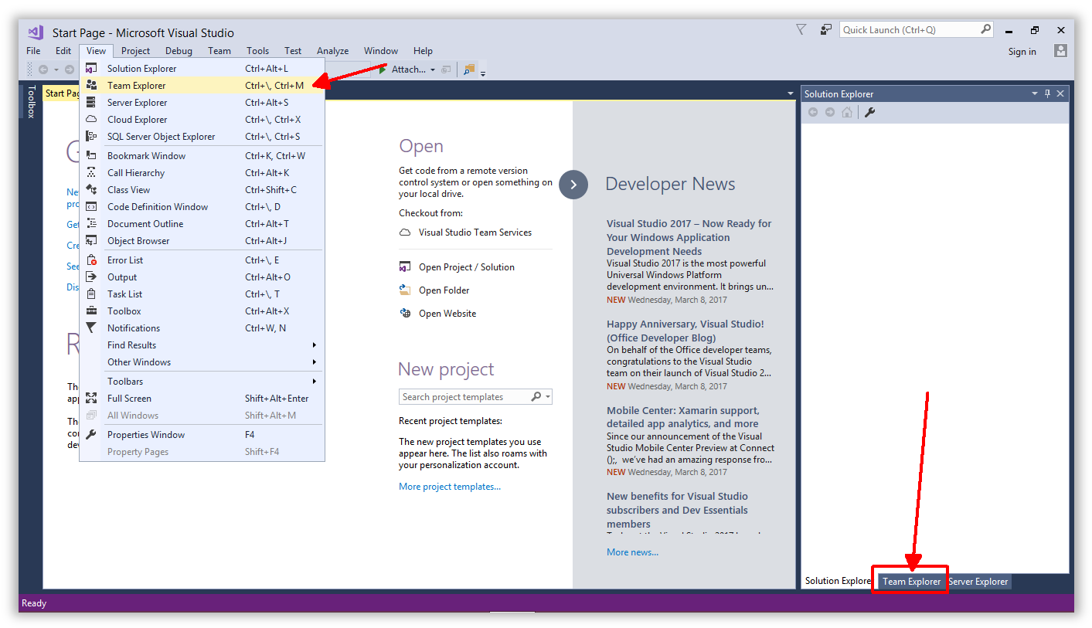Open Object Browser from menu
1092x628 pixels.
[202, 241]
